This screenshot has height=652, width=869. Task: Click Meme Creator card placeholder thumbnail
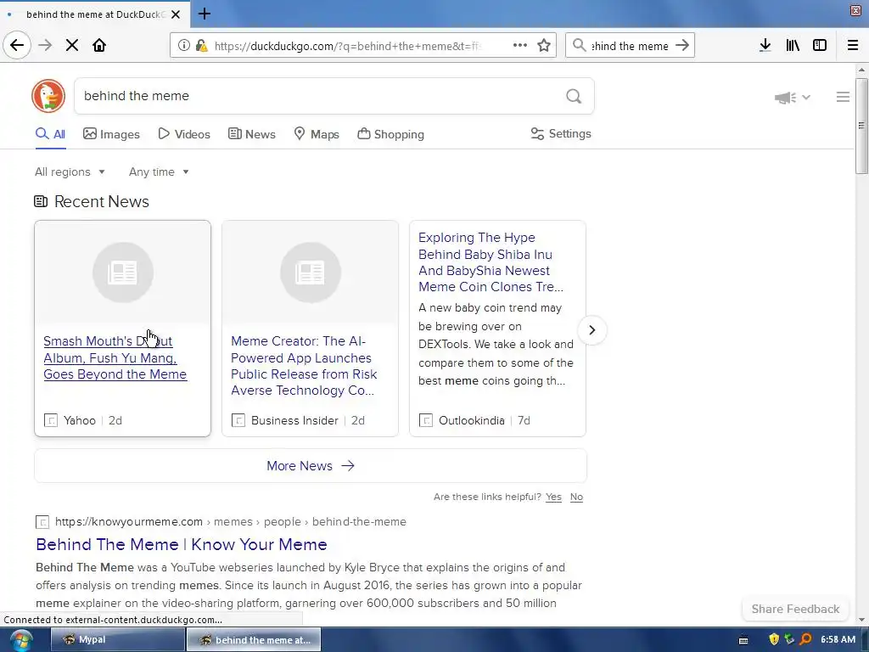[x=311, y=273]
